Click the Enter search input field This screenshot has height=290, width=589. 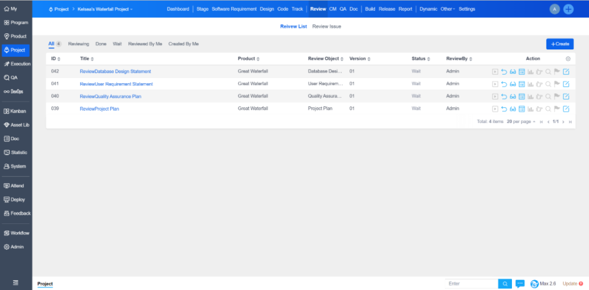472,284
